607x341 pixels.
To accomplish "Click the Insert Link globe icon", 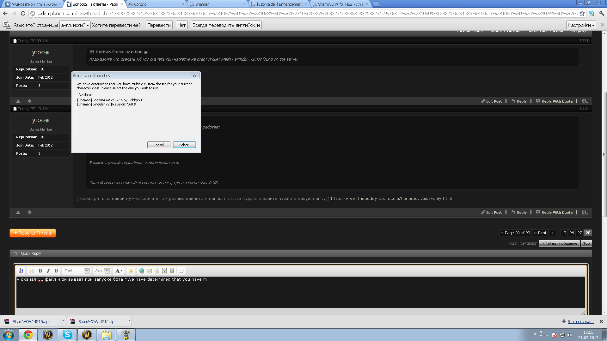I will point(142,271).
